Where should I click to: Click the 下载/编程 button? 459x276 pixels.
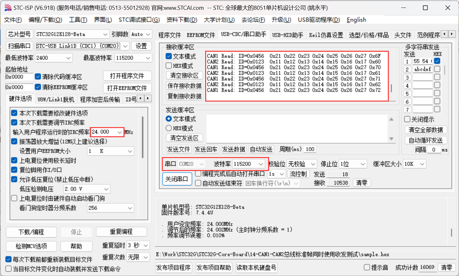tap(31, 232)
